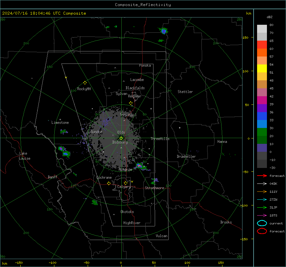The height and width of the screenshot is (267, 286).
Task: Click the red 65–60 dBZ color swatch
Action: (262, 45)
